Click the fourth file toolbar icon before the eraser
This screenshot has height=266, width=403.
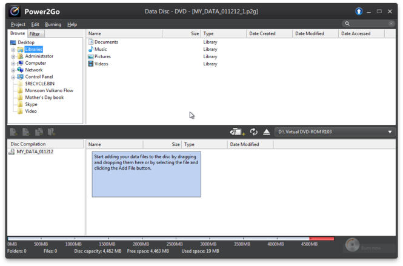pyautogui.click(x=52, y=132)
